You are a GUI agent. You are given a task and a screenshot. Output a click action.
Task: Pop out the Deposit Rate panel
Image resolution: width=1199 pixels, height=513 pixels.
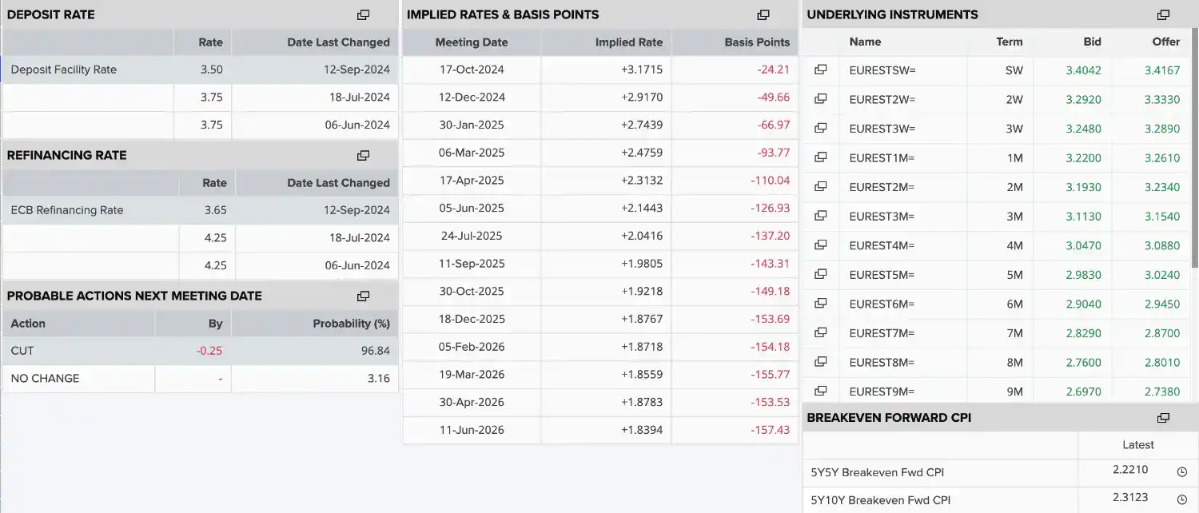363,14
